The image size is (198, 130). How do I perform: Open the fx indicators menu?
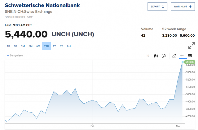(164, 56)
